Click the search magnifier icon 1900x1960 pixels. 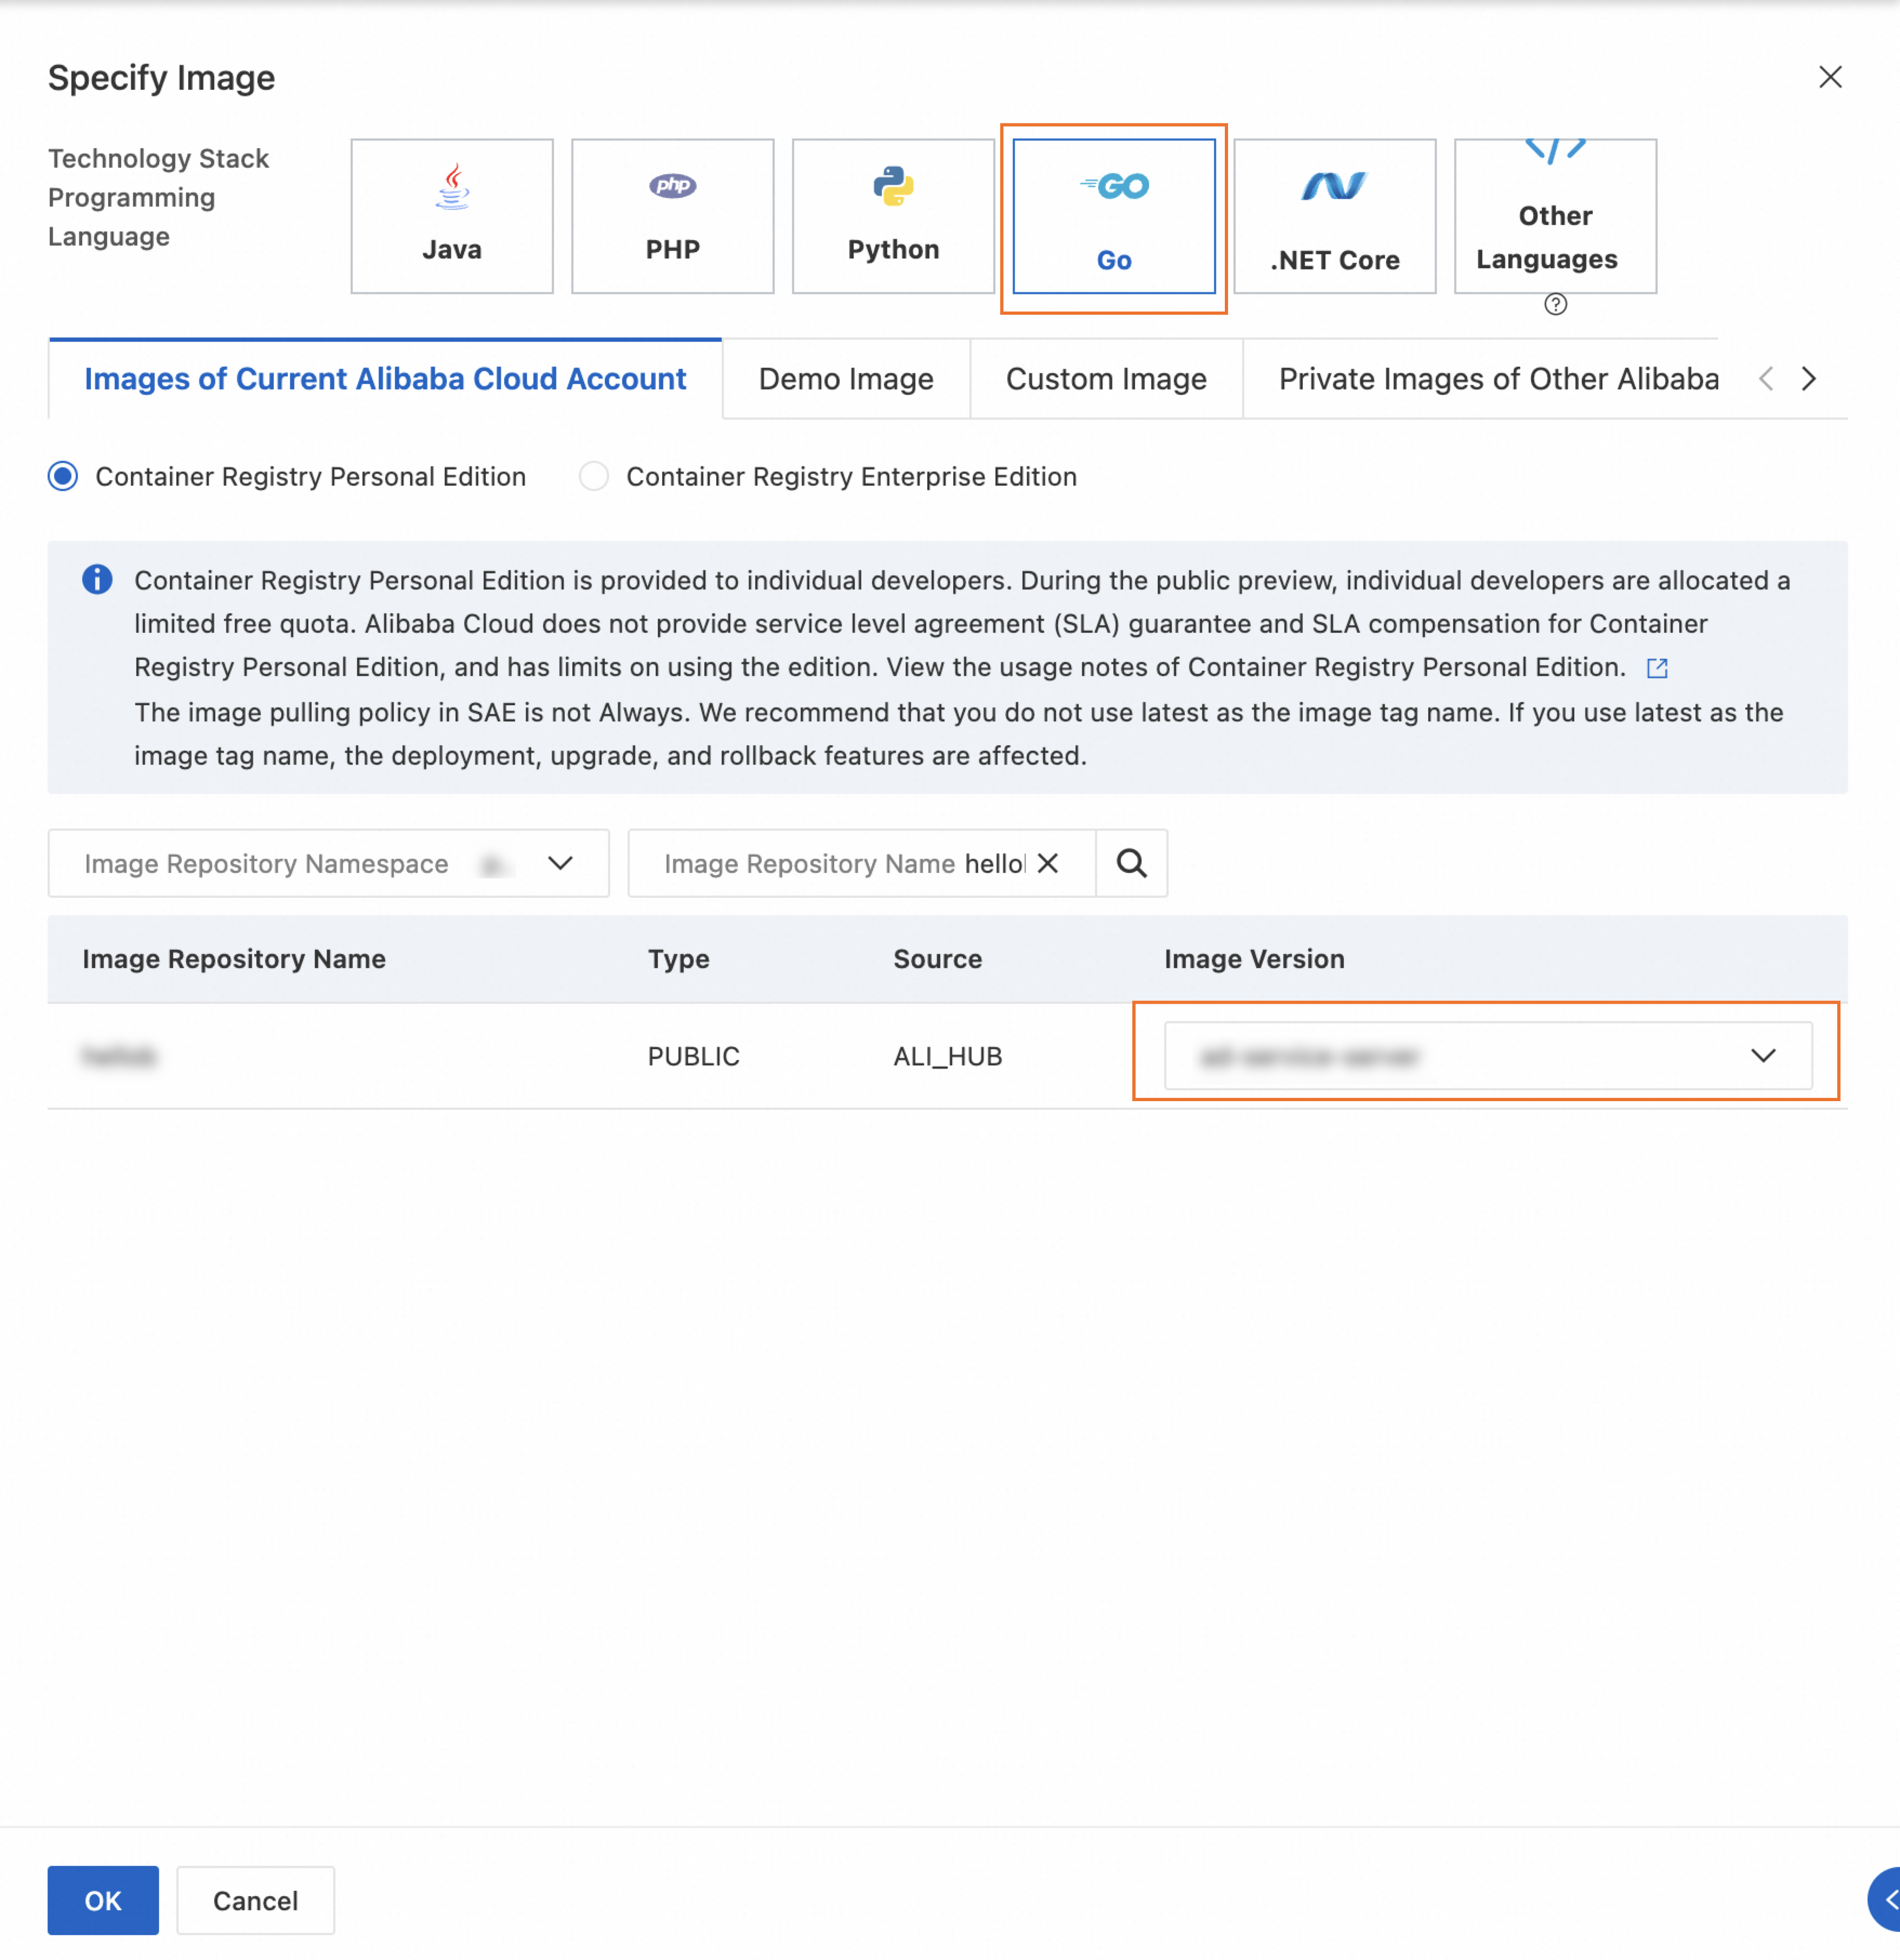[1131, 863]
